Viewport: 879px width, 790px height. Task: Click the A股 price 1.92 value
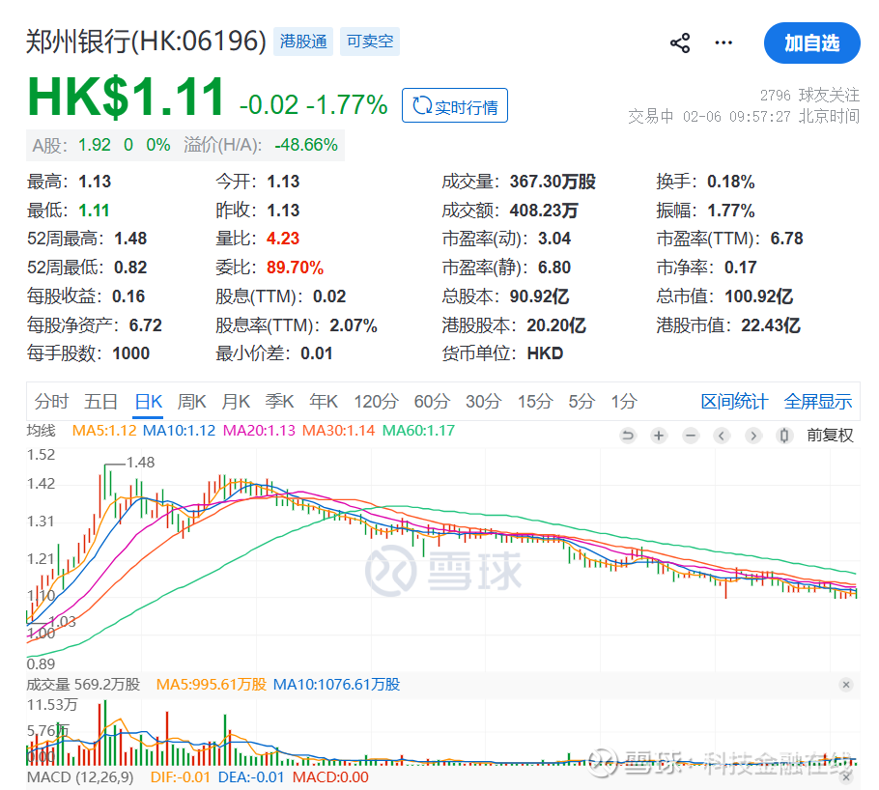click(95, 145)
